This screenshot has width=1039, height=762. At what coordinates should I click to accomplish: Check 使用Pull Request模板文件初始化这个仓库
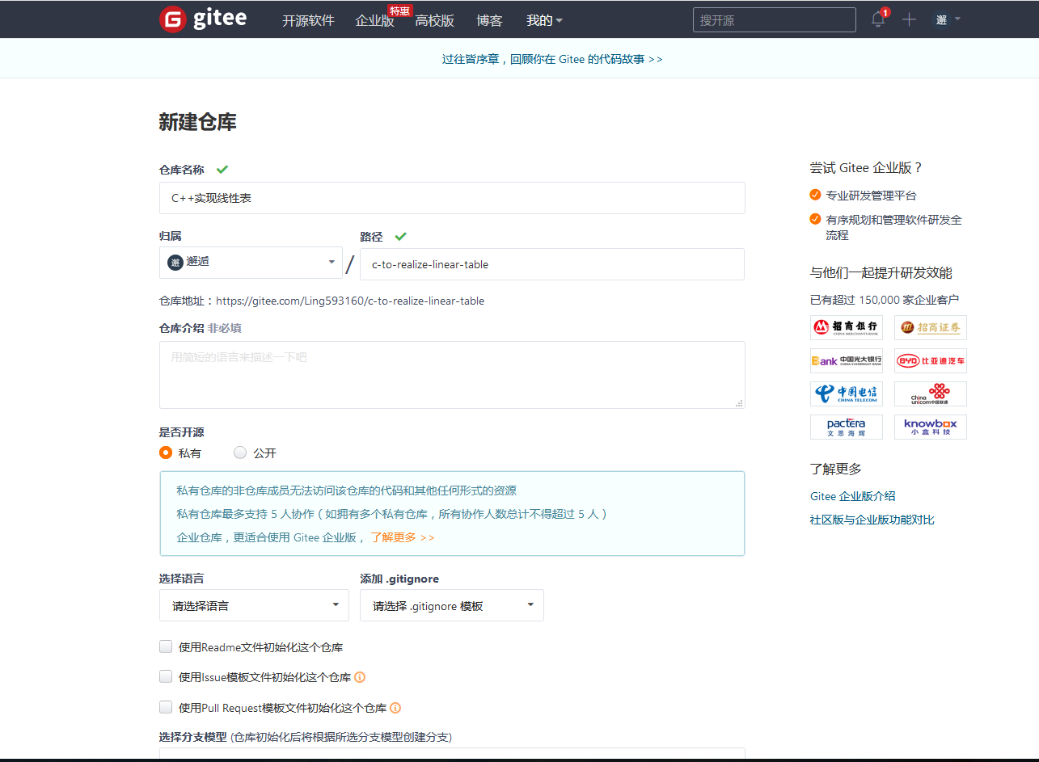click(x=166, y=707)
